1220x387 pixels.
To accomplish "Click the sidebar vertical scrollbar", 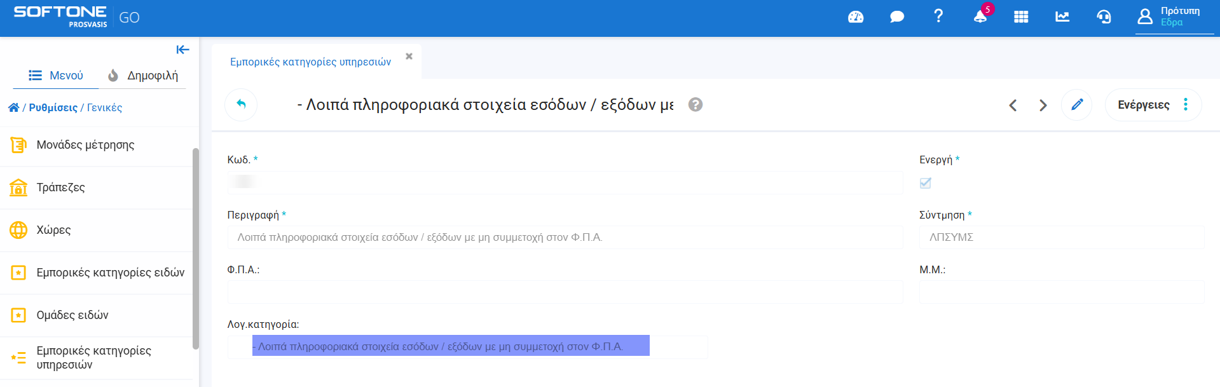I will click(x=196, y=248).
